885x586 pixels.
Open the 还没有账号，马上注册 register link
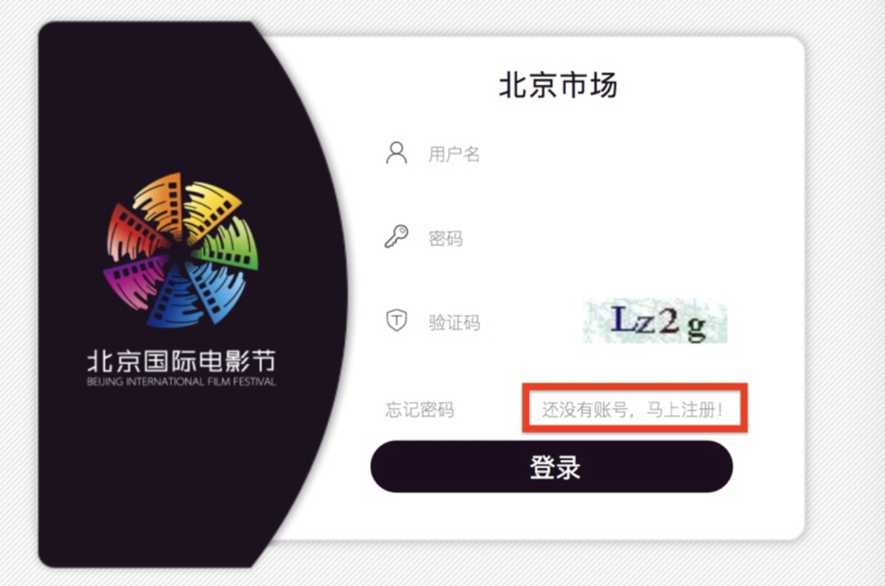[632, 409]
